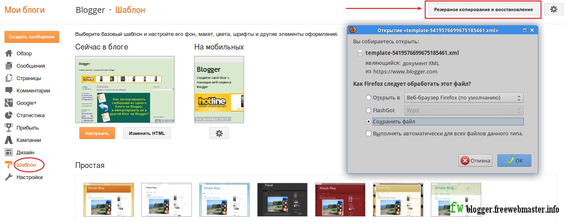Select the Открыть в radio button
This screenshot has width=566, height=222.
369,98
